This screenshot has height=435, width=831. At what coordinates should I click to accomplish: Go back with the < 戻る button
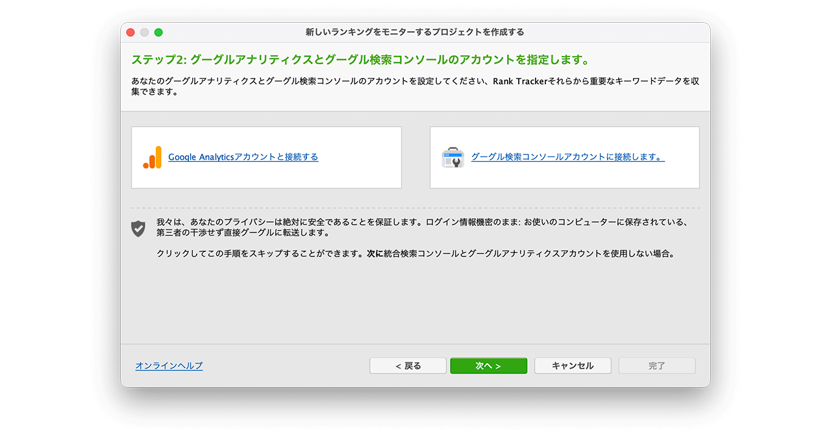[x=408, y=366]
